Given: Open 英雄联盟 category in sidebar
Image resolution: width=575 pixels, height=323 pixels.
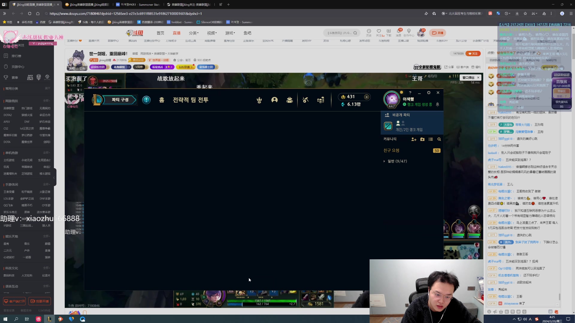Looking at the screenshot, I should (9, 108).
